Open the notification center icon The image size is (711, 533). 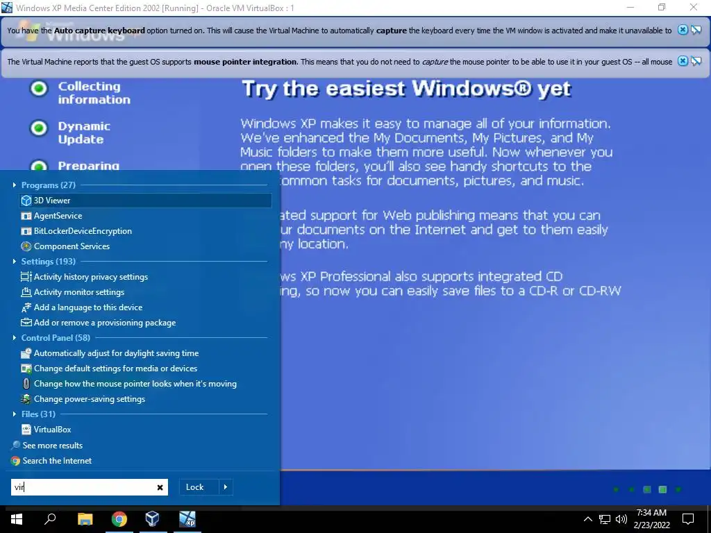tap(688, 519)
